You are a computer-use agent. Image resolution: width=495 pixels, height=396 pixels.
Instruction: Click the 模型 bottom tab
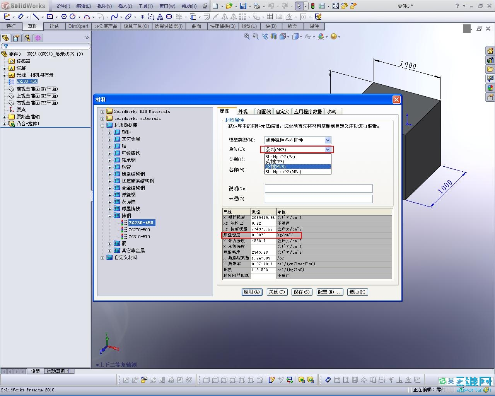click(x=35, y=371)
